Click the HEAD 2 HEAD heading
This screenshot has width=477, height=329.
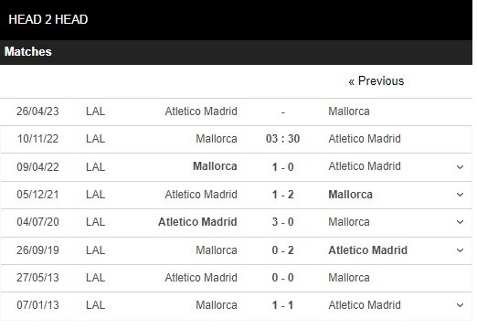coord(48,19)
